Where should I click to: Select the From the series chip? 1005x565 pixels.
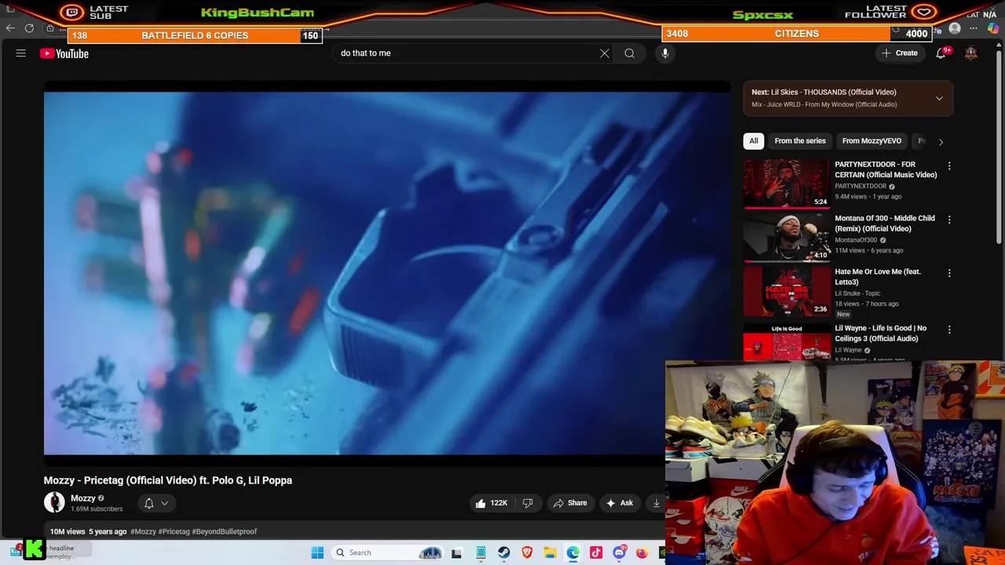(x=800, y=141)
